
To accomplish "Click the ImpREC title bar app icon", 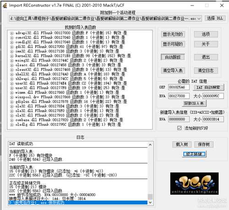I will (5, 6).
